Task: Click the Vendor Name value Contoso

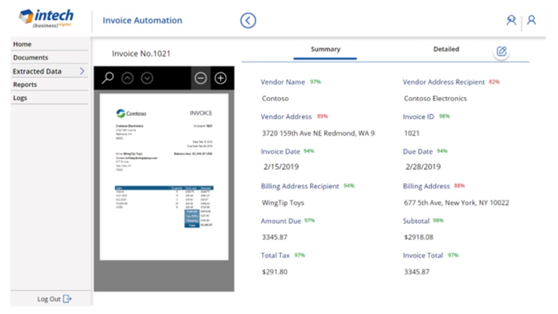Action: tap(275, 99)
